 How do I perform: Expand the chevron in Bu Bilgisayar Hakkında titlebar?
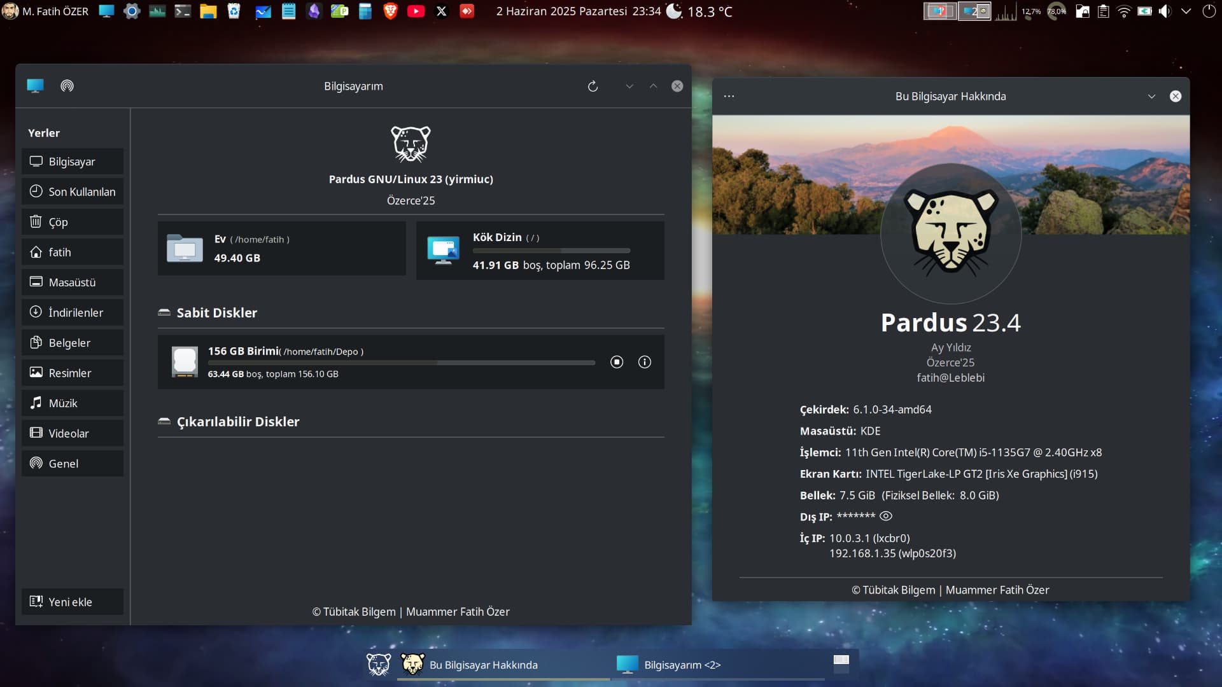tap(1151, 96)
